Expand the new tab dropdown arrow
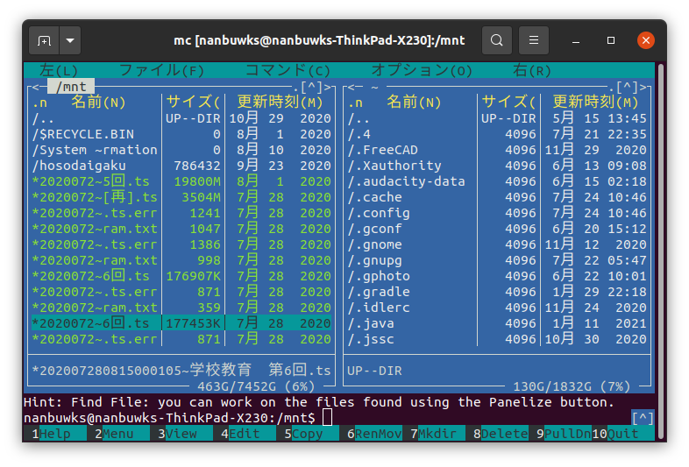The width and height of the screenshot is (689, 467). click(70, 41)
